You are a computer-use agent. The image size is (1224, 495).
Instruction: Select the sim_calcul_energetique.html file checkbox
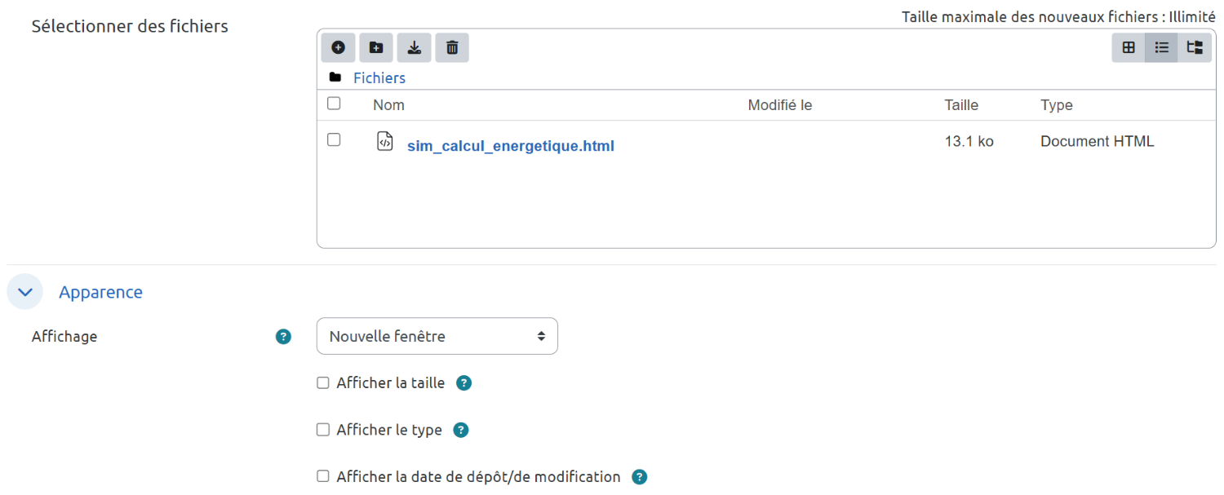[x=334, y=140]
